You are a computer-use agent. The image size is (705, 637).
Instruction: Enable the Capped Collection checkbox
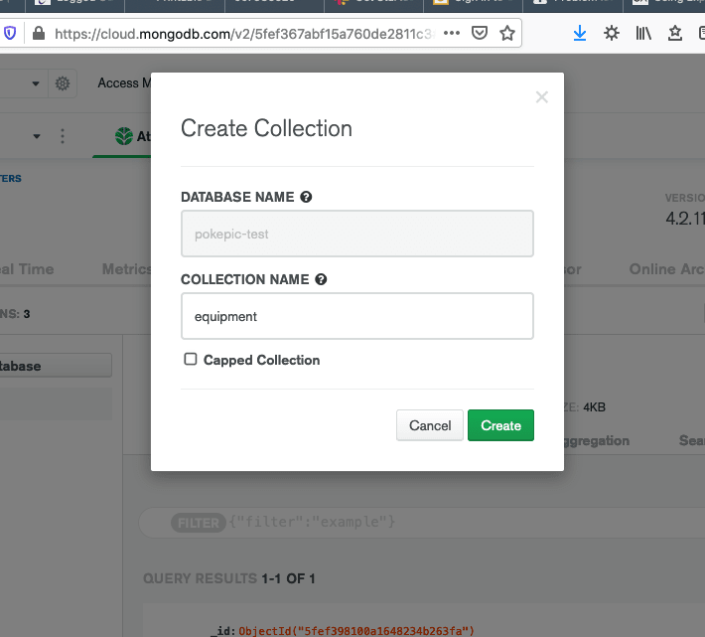coord(191,359)
